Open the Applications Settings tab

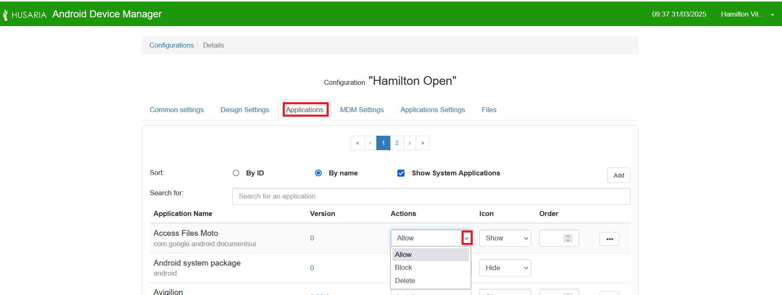click(433, 110)
